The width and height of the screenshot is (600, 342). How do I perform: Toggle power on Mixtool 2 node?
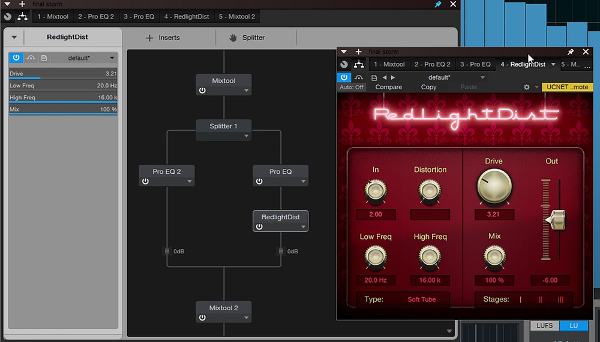point(202,317)
